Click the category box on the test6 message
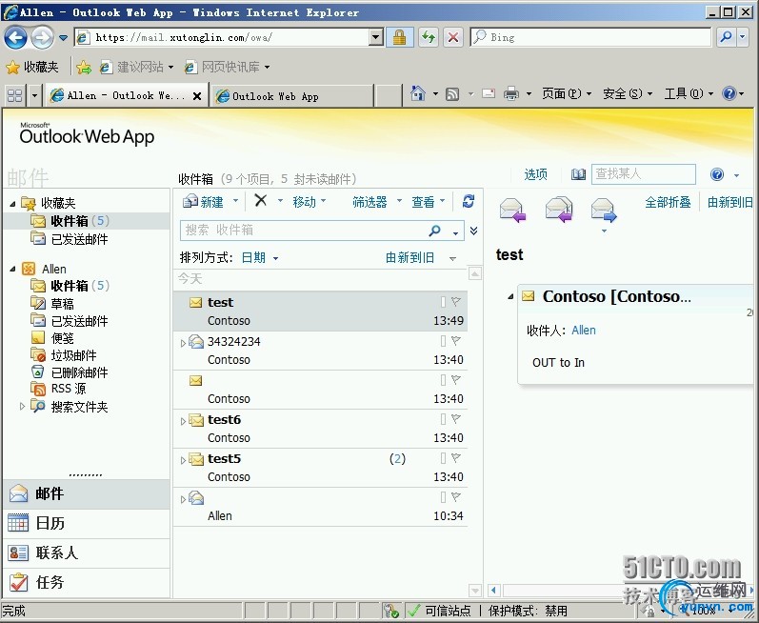 click(443, 419)
